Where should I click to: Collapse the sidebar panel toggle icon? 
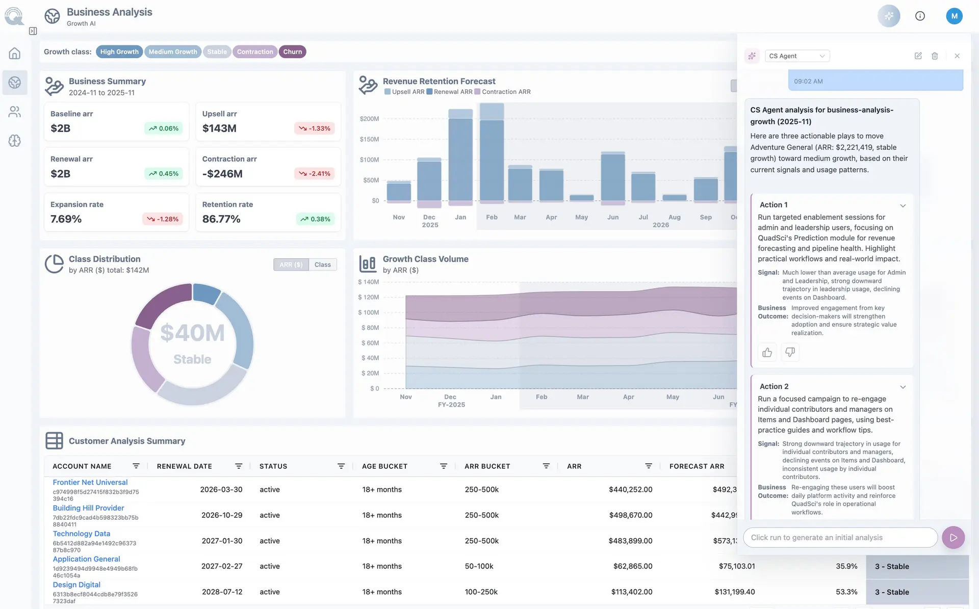point(33,31)
